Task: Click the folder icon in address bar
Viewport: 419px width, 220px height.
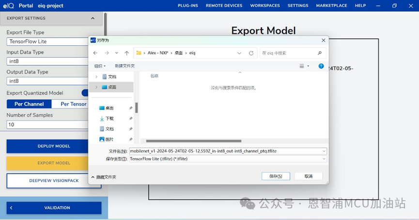Action: pyautogui.click(x=139, y=53)
